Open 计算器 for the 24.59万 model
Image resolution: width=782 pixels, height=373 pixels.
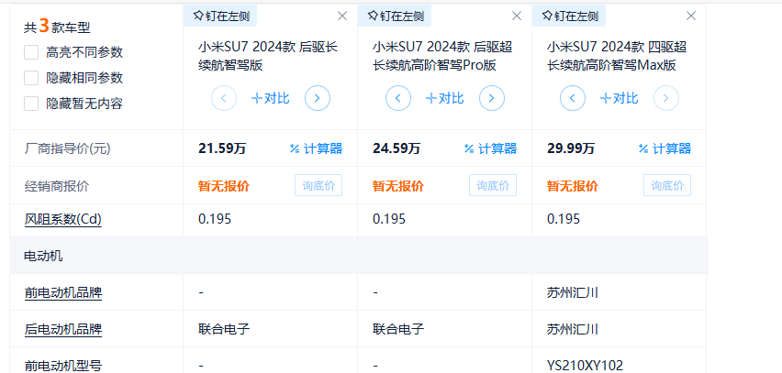491,148
